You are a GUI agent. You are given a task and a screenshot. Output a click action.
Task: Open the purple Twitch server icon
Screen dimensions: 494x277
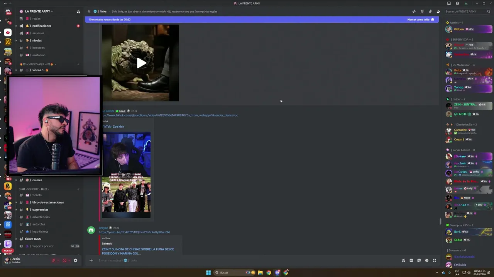pyautogui.click(x=8, y=244)
